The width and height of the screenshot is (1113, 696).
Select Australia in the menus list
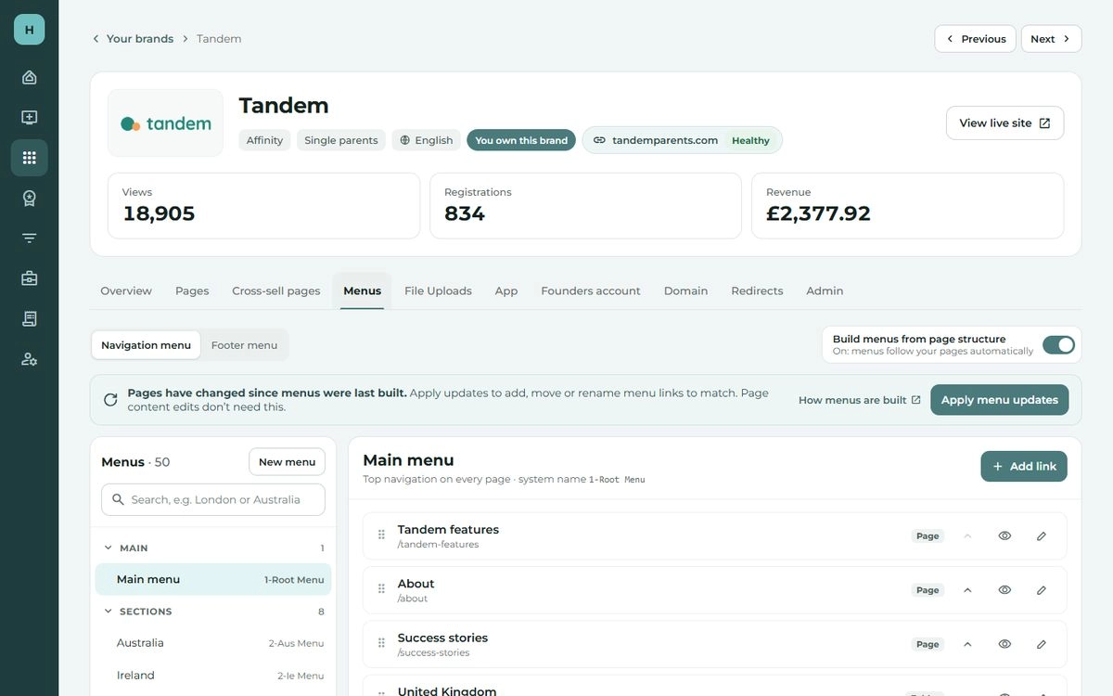tap(213, 643)
